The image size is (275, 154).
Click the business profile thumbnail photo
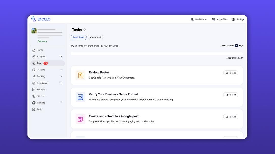34,31
